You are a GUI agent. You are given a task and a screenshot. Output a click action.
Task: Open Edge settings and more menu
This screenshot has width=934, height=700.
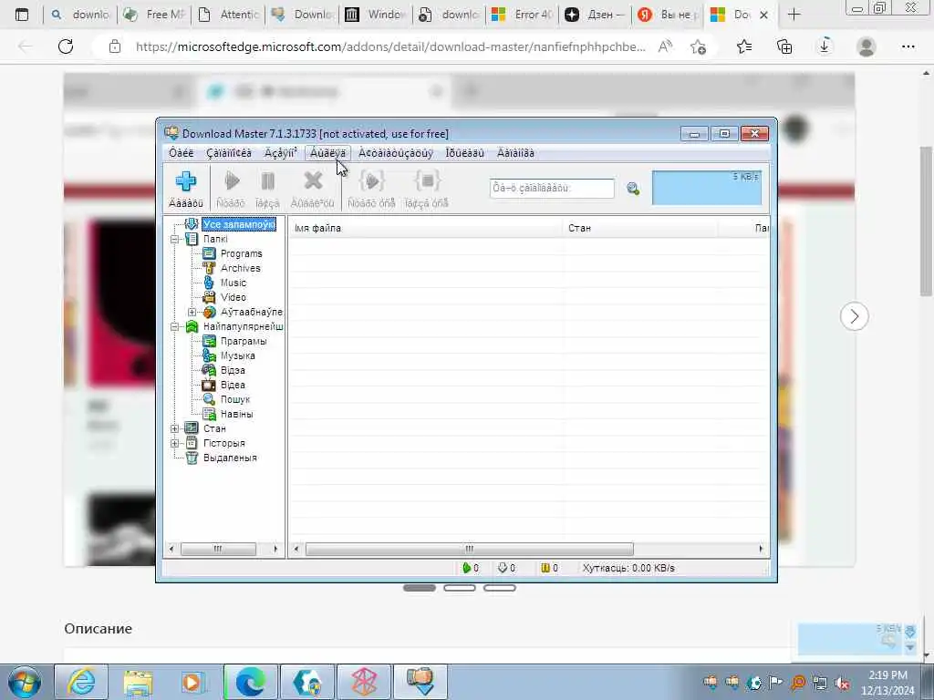coord(908,46)
